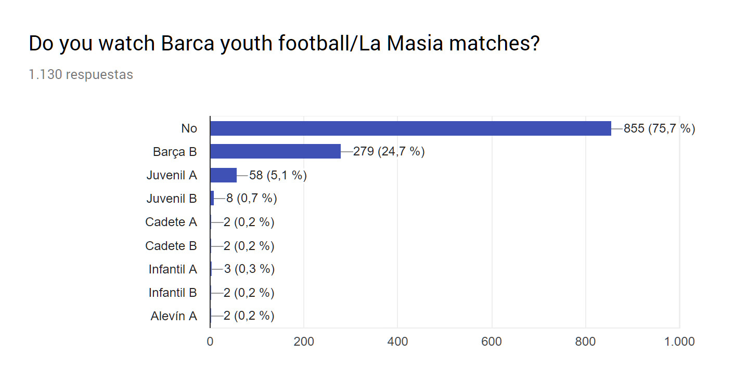
Task: Click the Infantil A category label
Action: pyautogui.click(x=173, y=269)
